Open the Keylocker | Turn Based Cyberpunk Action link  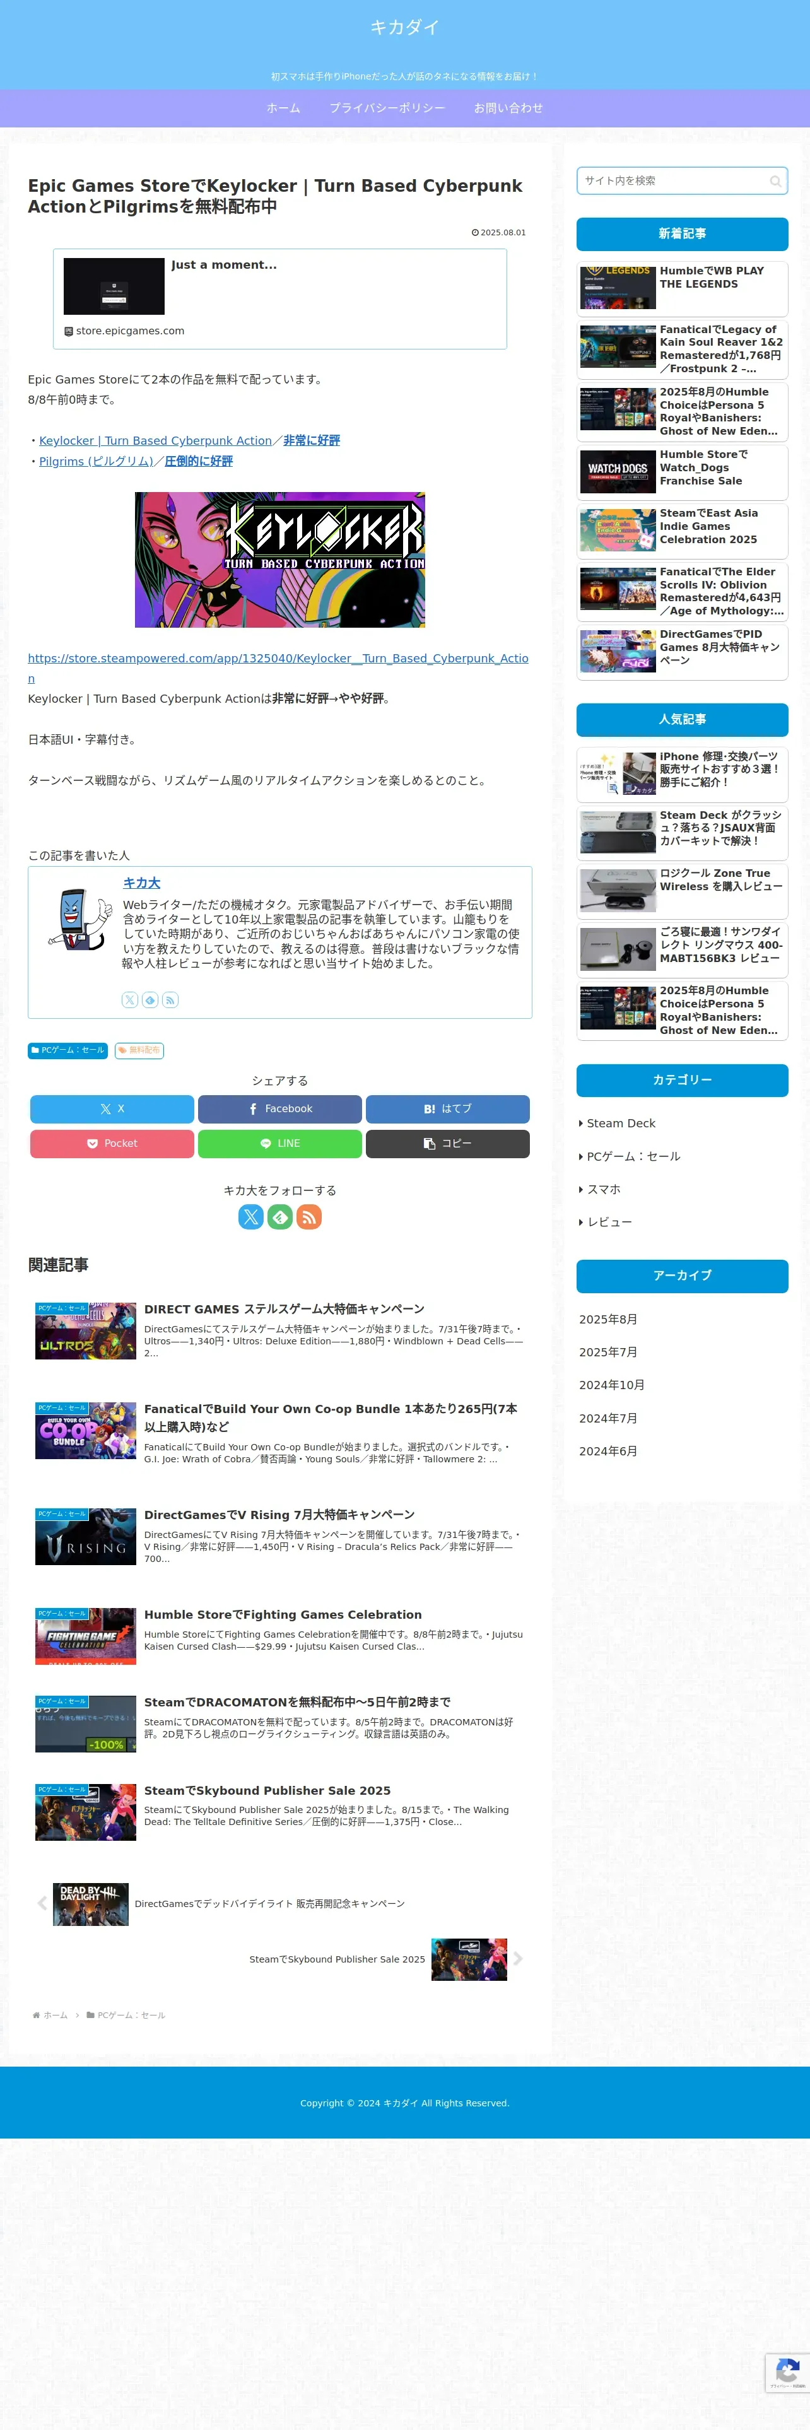(x=156, y=440)
